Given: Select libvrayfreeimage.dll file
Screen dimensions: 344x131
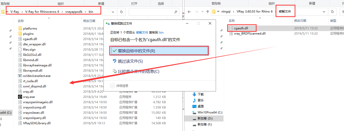Looking at the screenshot, I should [37, 65].
